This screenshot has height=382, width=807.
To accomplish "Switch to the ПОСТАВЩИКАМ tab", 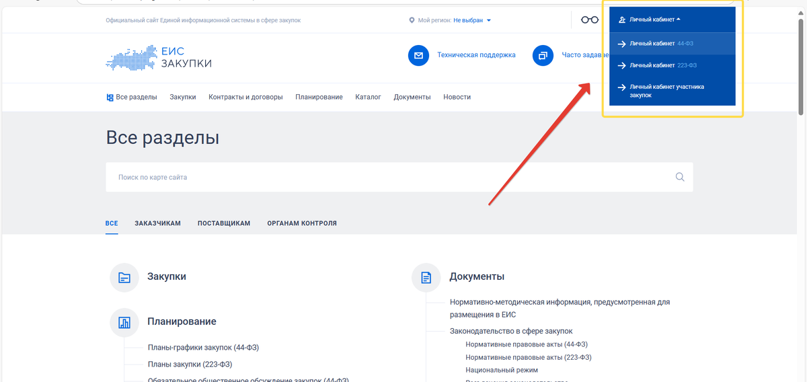I will pos(224,223).
